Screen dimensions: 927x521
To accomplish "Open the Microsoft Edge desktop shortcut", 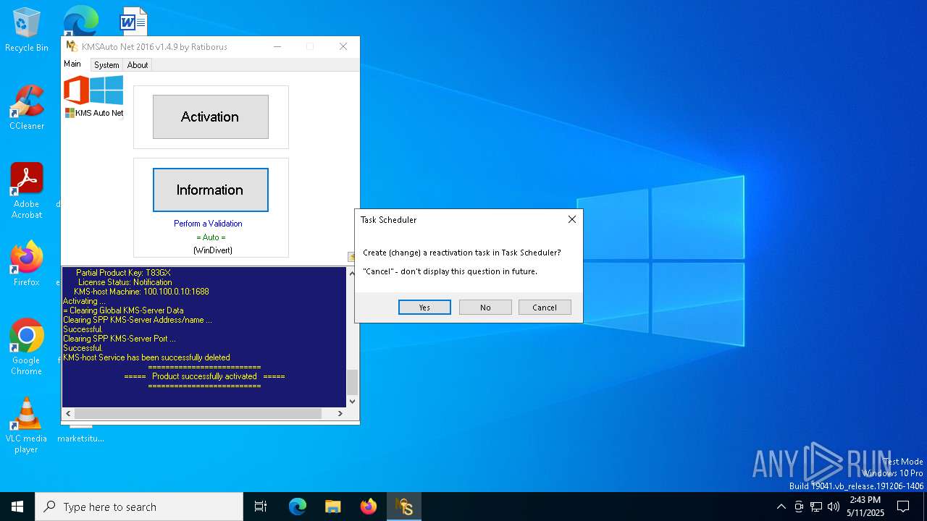I will coord(80,20).
